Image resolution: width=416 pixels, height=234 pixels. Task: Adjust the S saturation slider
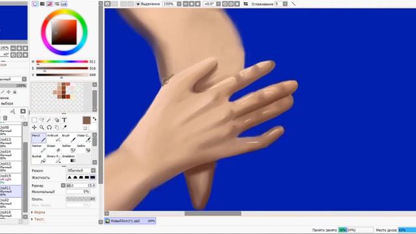pos(62,68)
